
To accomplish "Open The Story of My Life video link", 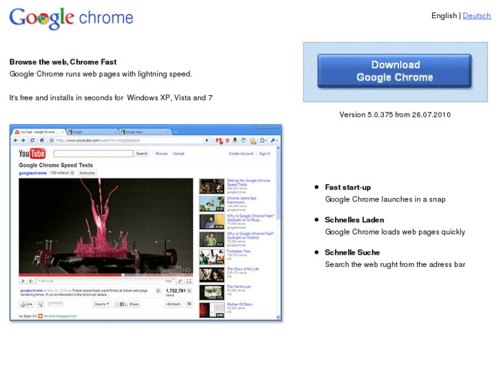I will (243, 269).
